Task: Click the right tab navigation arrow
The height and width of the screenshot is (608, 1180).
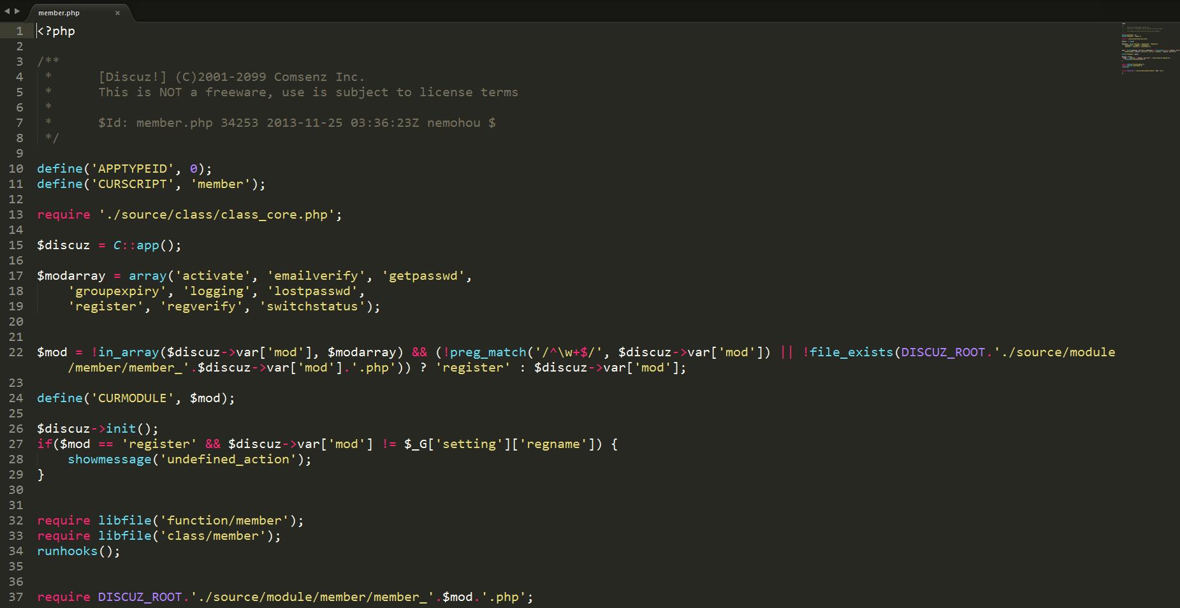Action: 17,11
